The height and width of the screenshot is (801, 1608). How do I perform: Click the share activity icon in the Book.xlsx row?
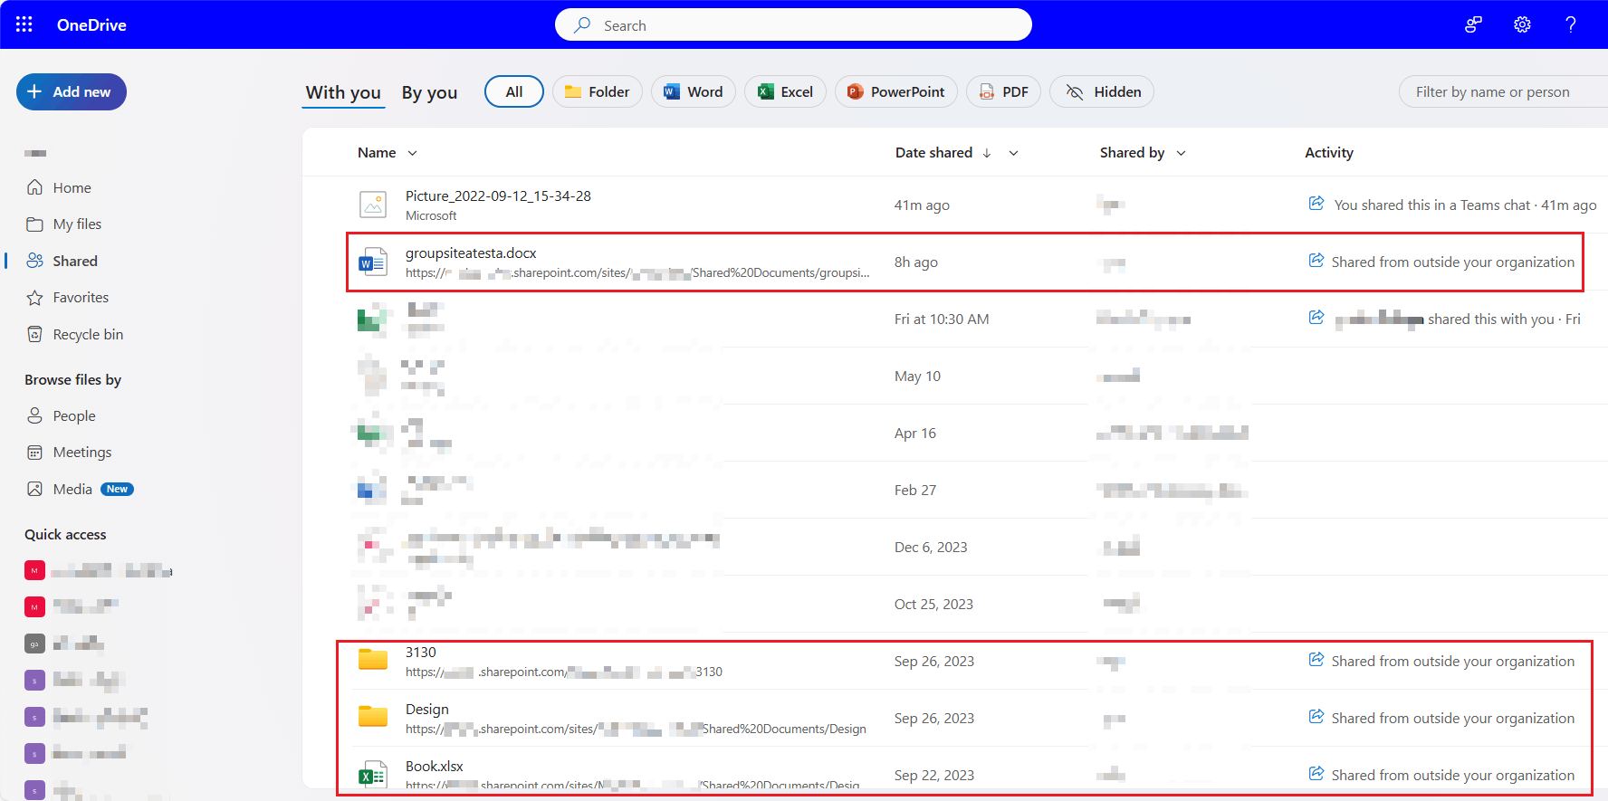1316,774
